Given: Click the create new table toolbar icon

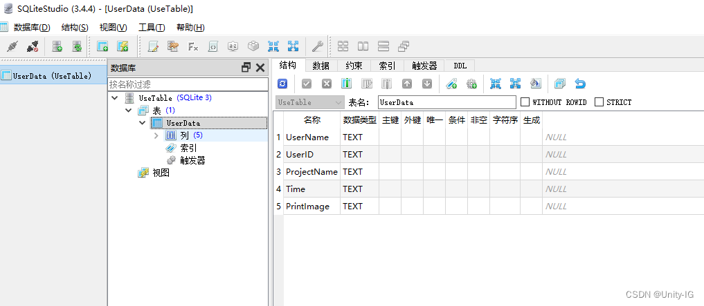Looking at the screenshot, I should coord(102,47).
